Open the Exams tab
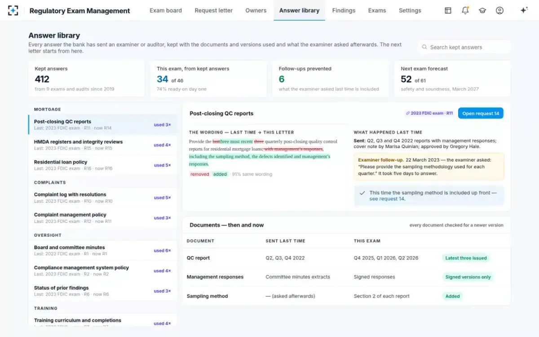Viewport: 539px width, 337px height. click(377, 10)
